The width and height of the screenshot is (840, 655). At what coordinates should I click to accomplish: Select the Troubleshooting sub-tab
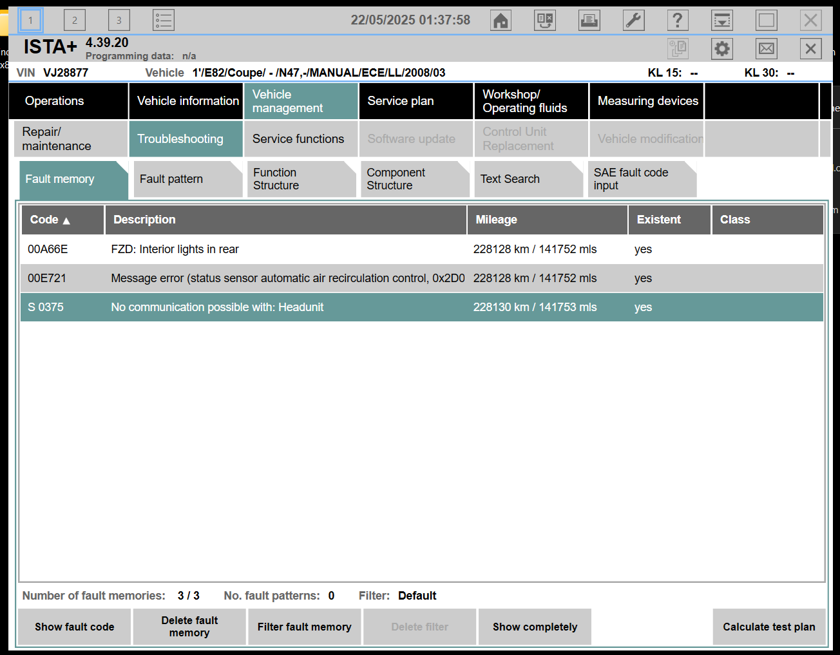tap(186, 139)
